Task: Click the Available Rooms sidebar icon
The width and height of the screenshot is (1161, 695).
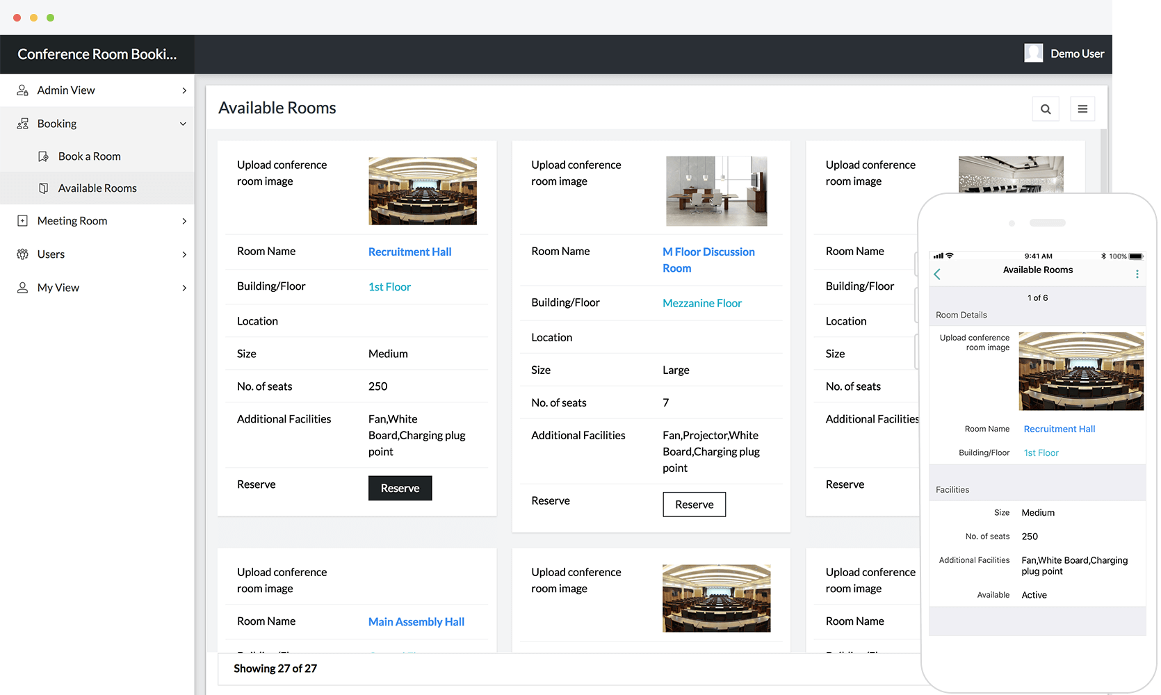Action: click(x=43, y=188)
